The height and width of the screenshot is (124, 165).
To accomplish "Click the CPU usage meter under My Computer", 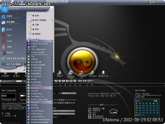I will click(x=9, y=96).
